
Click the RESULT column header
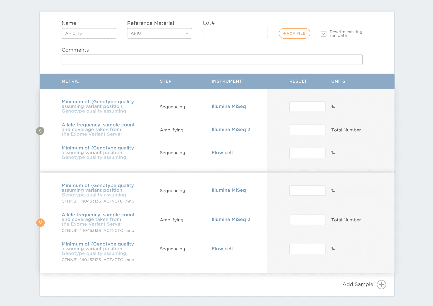(x=298, y=81)
